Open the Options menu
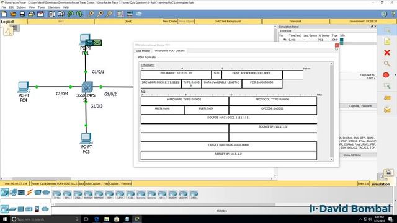397x223 pixels. (21, 7)
